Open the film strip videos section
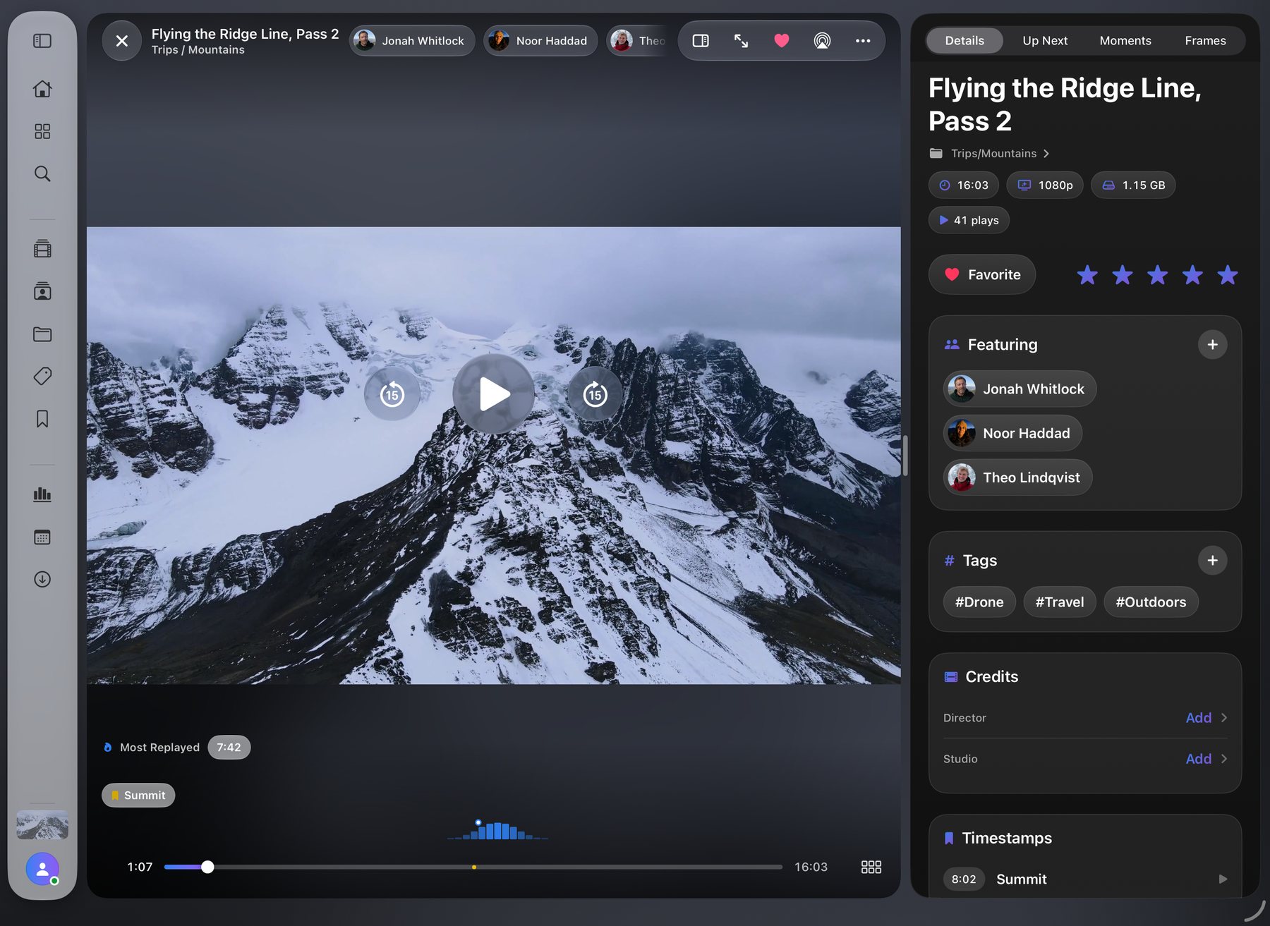Image resolution: width=1270 pixels, height=926 pixels. coord(42,249)
